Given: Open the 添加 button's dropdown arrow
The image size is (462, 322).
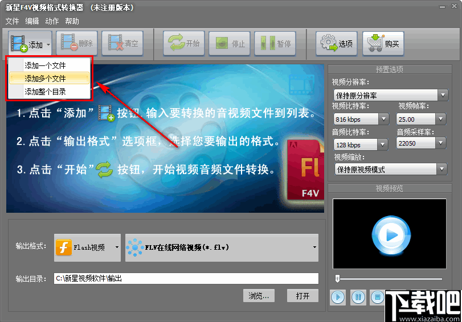Looking at the screenshot, I should tap(48, 45).
